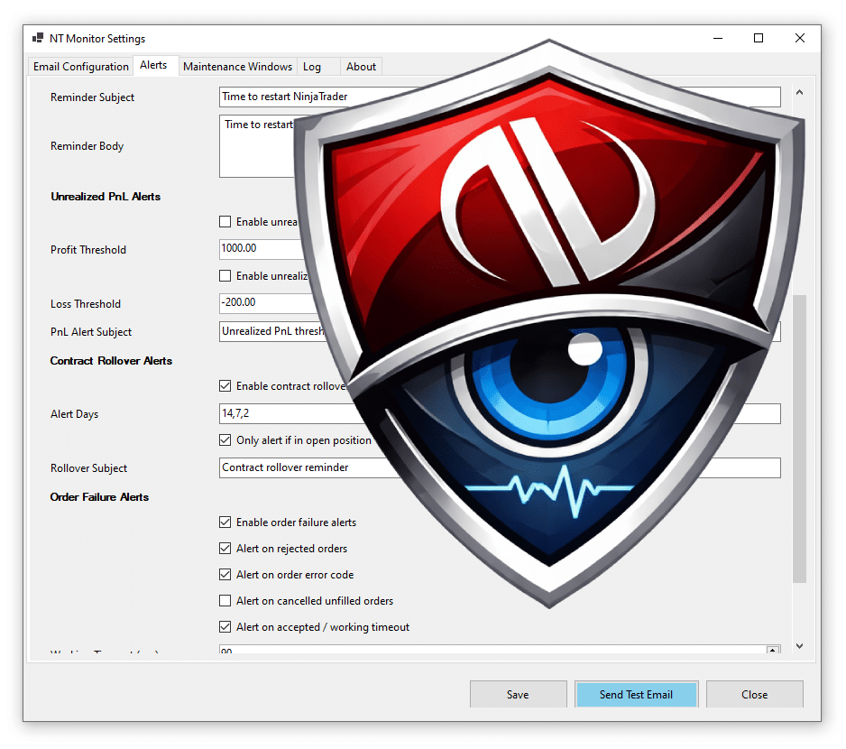The width and height of the screenshot is (846, 749).
Task: Switch to the Email Configuration tab
Action: (80, 66)
